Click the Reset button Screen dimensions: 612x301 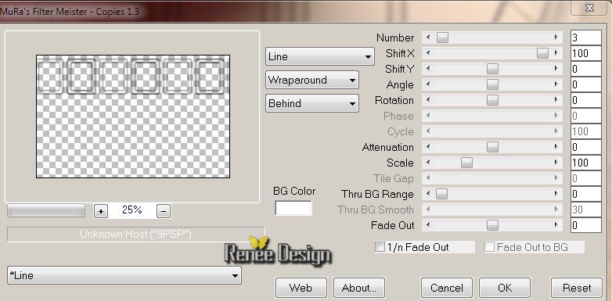point(577,288)
